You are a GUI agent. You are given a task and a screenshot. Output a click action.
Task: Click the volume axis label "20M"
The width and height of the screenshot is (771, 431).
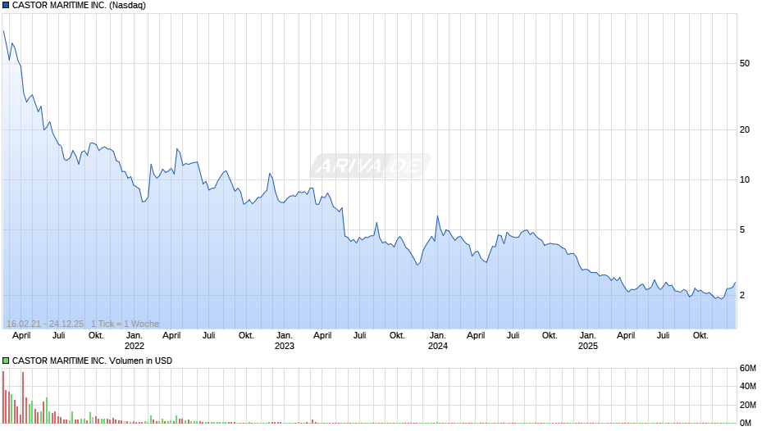click(x=748, y=405)
